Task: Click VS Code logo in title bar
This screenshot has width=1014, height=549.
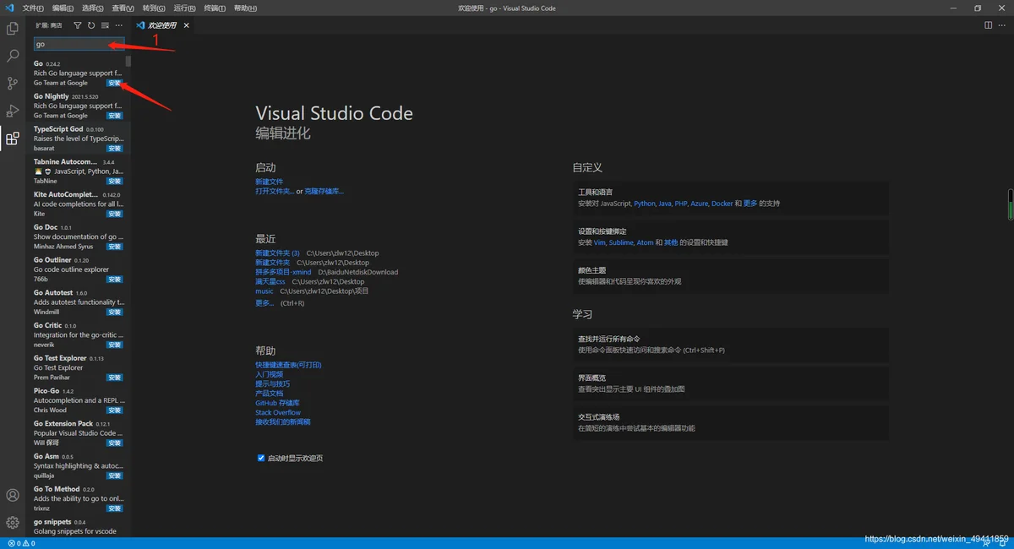Action: point(9,8)
